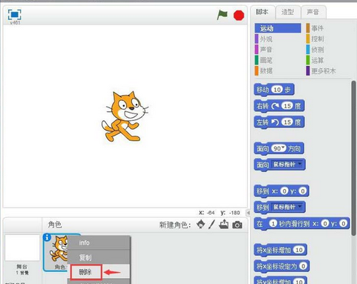The image size is (357, 284).
Task: Click the red stop sign button
Action: 239,16
